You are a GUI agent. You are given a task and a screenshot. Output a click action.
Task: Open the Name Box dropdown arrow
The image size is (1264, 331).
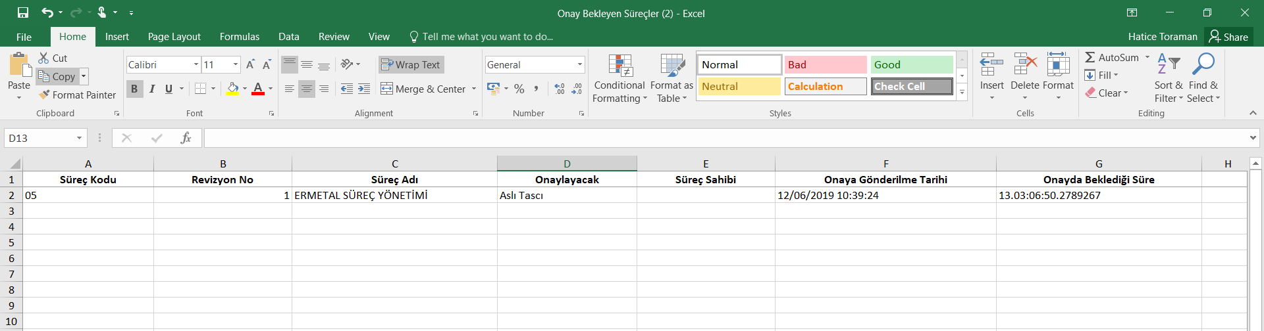pos(79,138)
